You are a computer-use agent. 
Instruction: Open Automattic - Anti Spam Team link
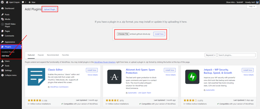pyautogui.click(x=140, y=93)
